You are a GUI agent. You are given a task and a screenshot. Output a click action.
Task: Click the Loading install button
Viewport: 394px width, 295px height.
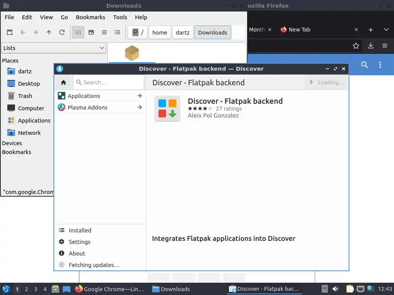click(x=327, y=82)
